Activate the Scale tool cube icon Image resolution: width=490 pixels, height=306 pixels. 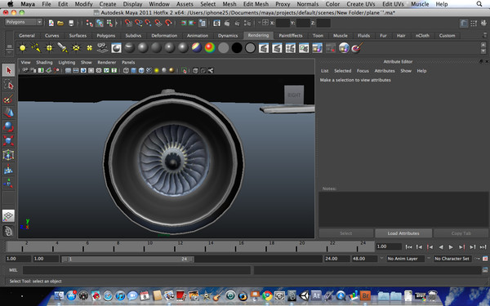click(8, 141)
